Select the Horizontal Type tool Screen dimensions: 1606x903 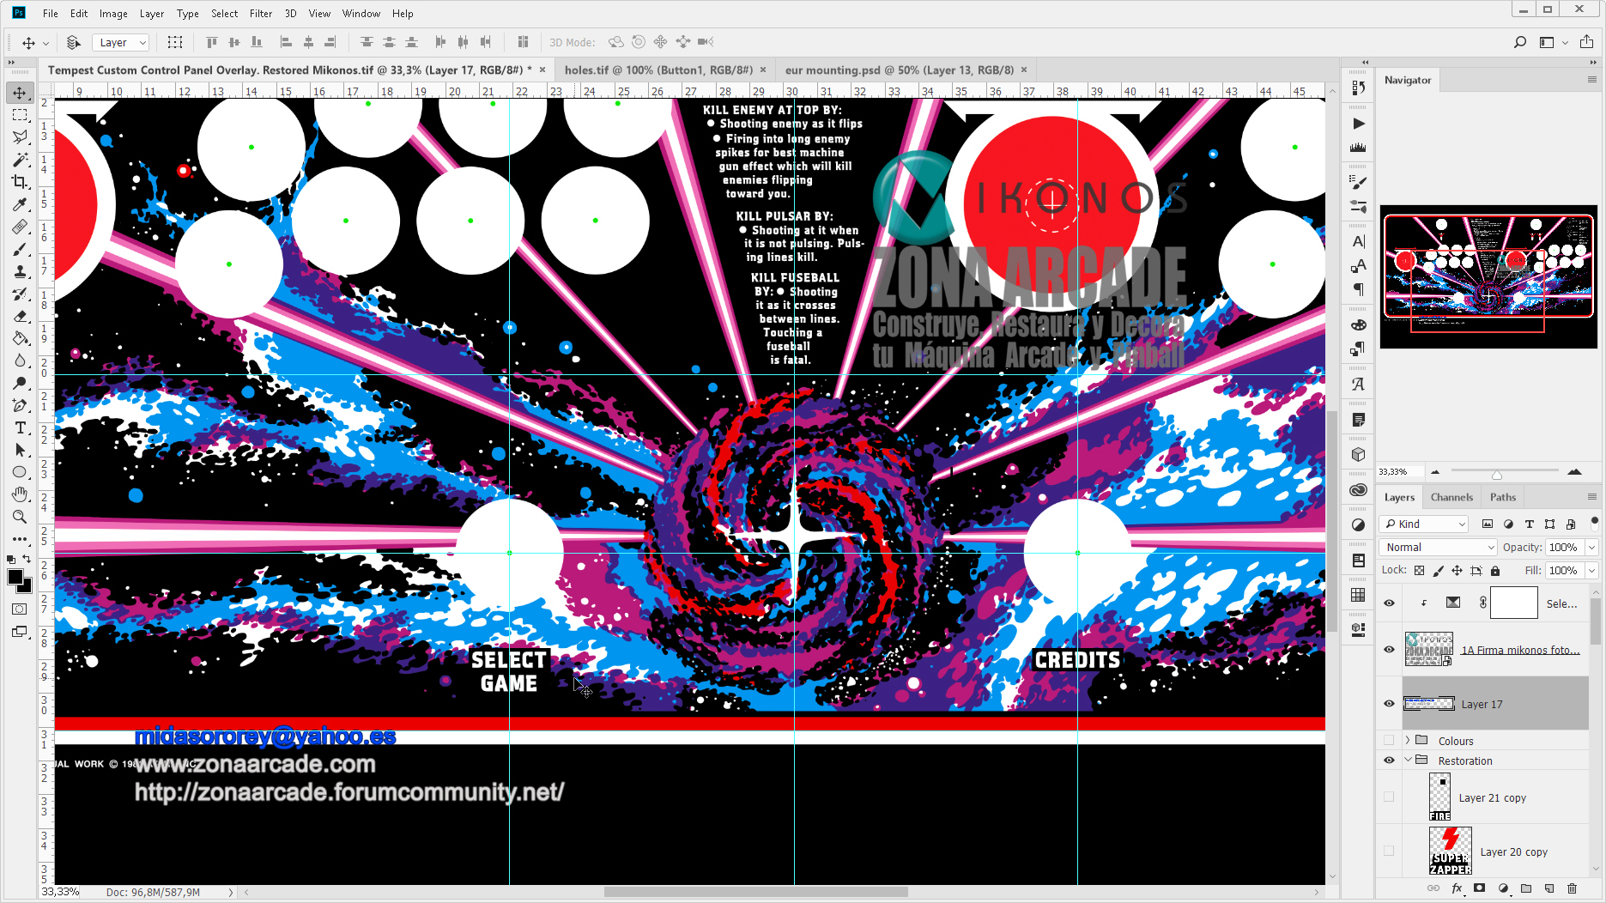(20, 427)
